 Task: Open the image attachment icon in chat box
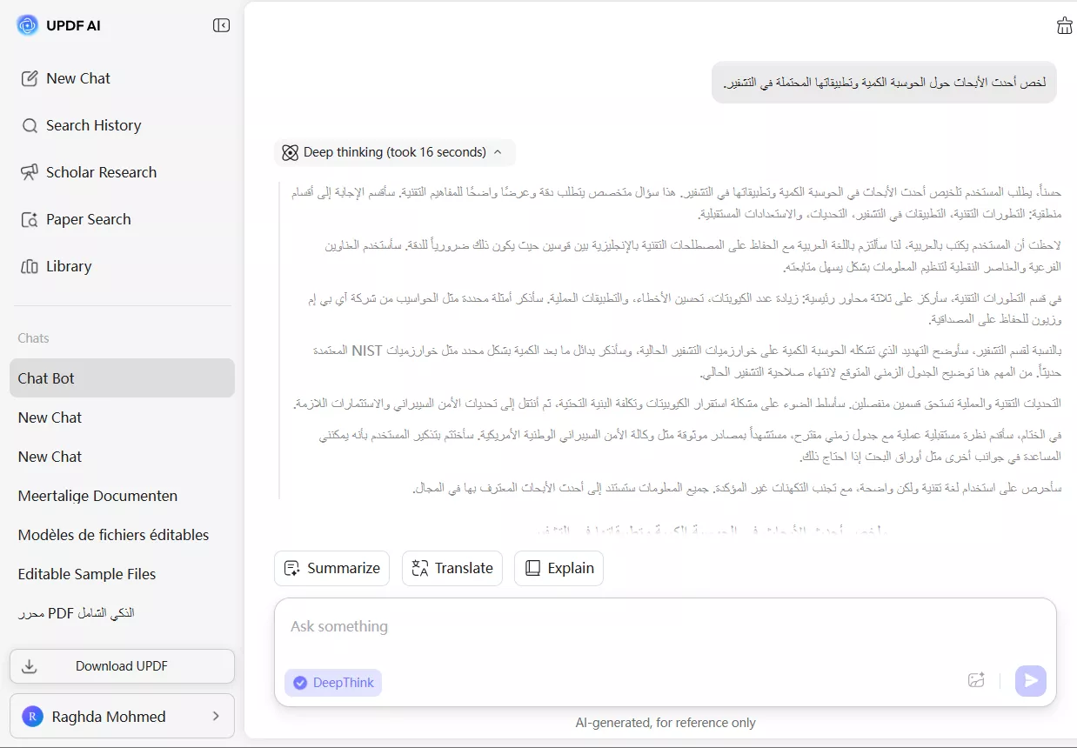(976, 681)
